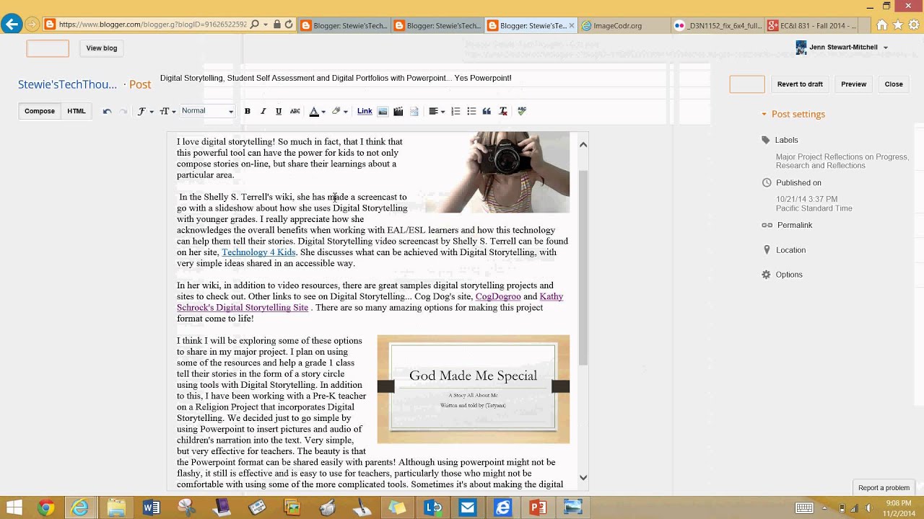Open the Options setting
Viewport: 924px width, 519px height.
[x=788, y=275]
